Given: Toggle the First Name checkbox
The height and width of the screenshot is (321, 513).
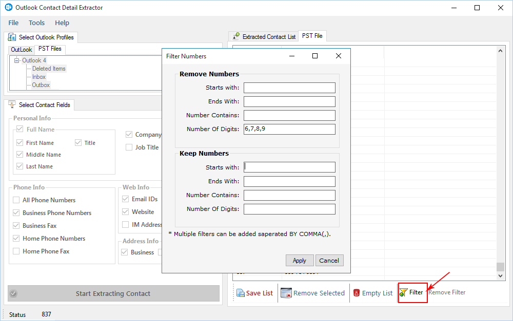Looking at the screenshot, I should (19, 142).
